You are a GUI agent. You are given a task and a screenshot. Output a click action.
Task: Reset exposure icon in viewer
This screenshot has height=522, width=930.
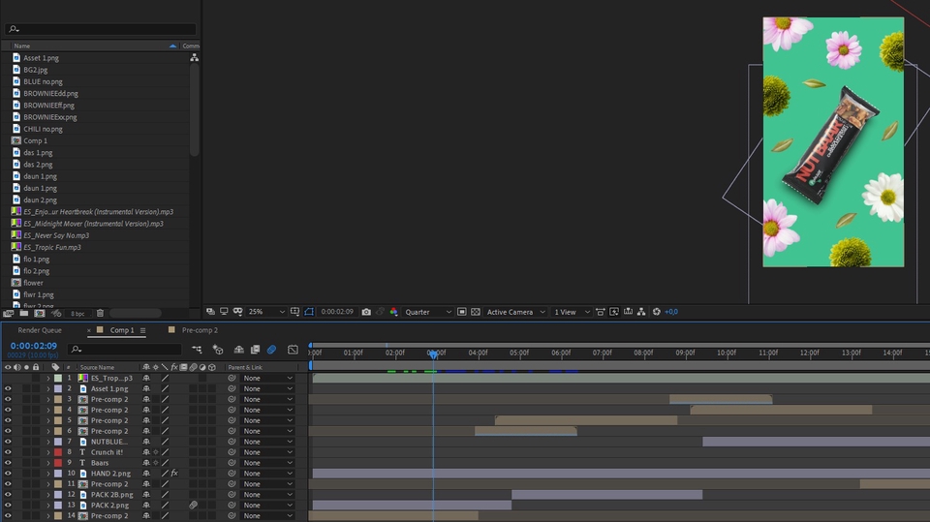click(x=657, y=312)
